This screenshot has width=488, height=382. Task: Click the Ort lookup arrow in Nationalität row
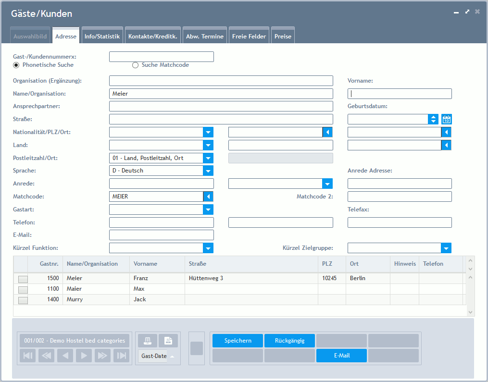pos(446,132)
